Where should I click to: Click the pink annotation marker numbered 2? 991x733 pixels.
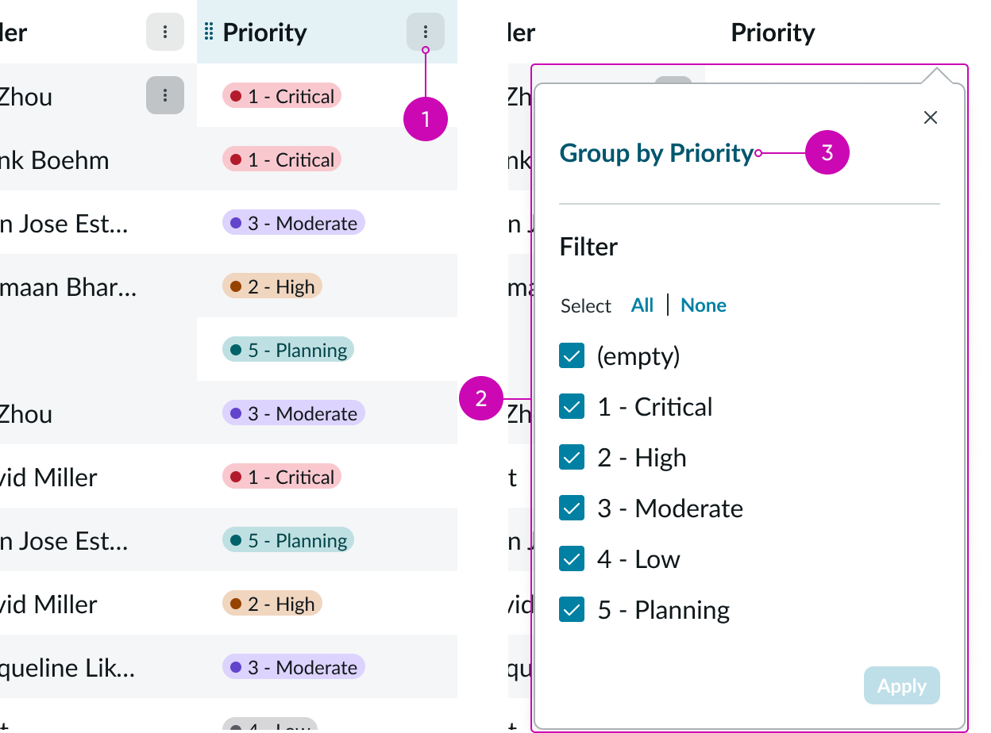coord(481,399)
